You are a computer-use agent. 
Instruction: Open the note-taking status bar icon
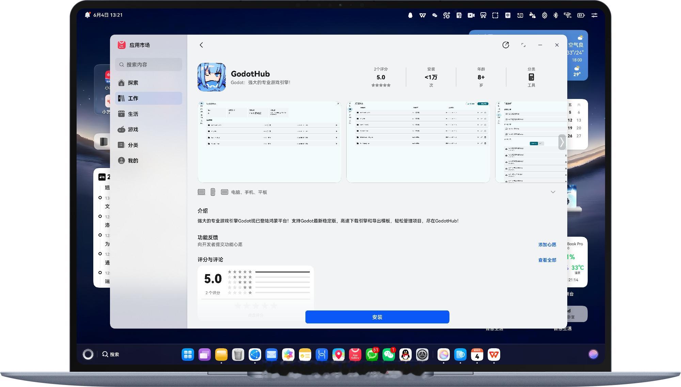click(x=459, y=15)
